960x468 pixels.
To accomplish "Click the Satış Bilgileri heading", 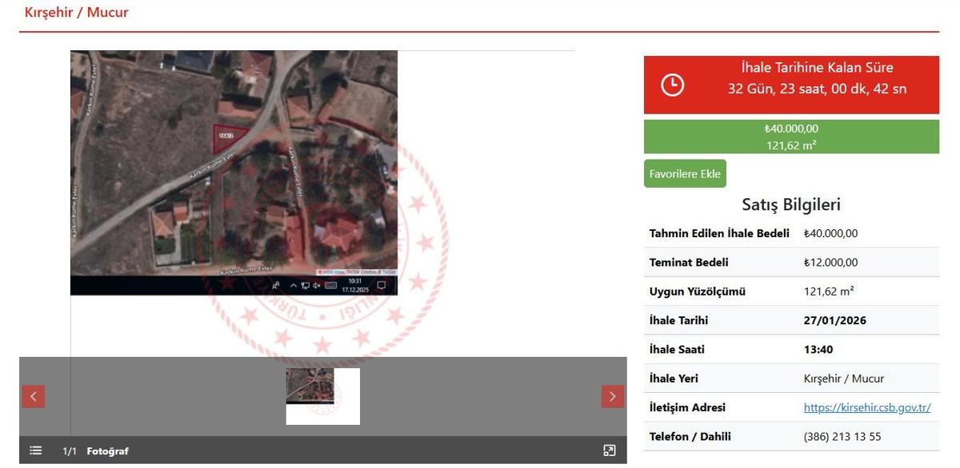I will [x=790, y=204].
